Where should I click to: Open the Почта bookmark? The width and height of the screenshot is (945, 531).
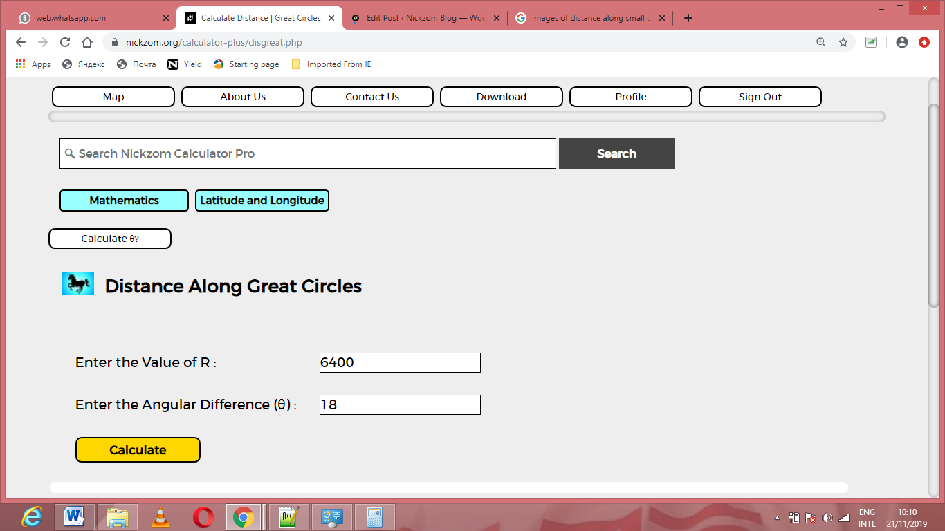pyautogui.click(x=136, y=64)
